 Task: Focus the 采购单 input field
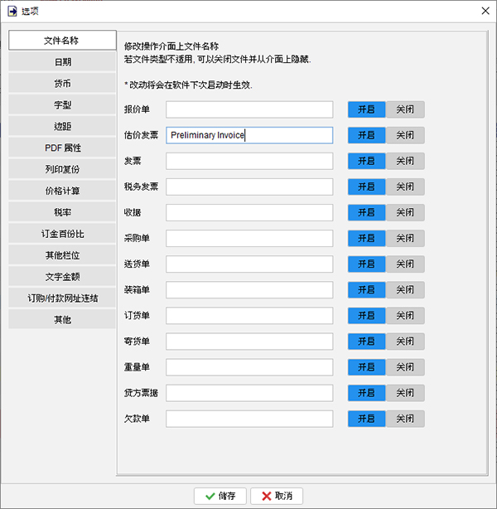point(249,238)
